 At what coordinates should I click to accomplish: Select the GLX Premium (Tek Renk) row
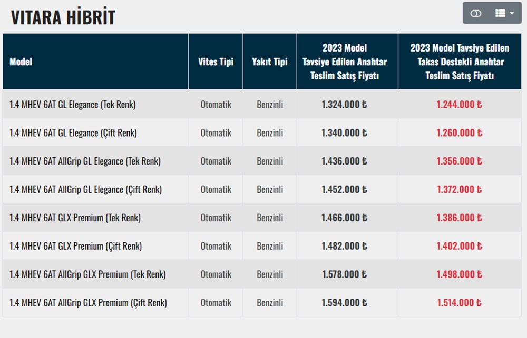pyautogui.click(x=75, y=218)
